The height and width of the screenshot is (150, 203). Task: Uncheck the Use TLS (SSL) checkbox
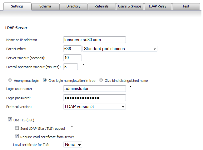[x=10, y=120]
